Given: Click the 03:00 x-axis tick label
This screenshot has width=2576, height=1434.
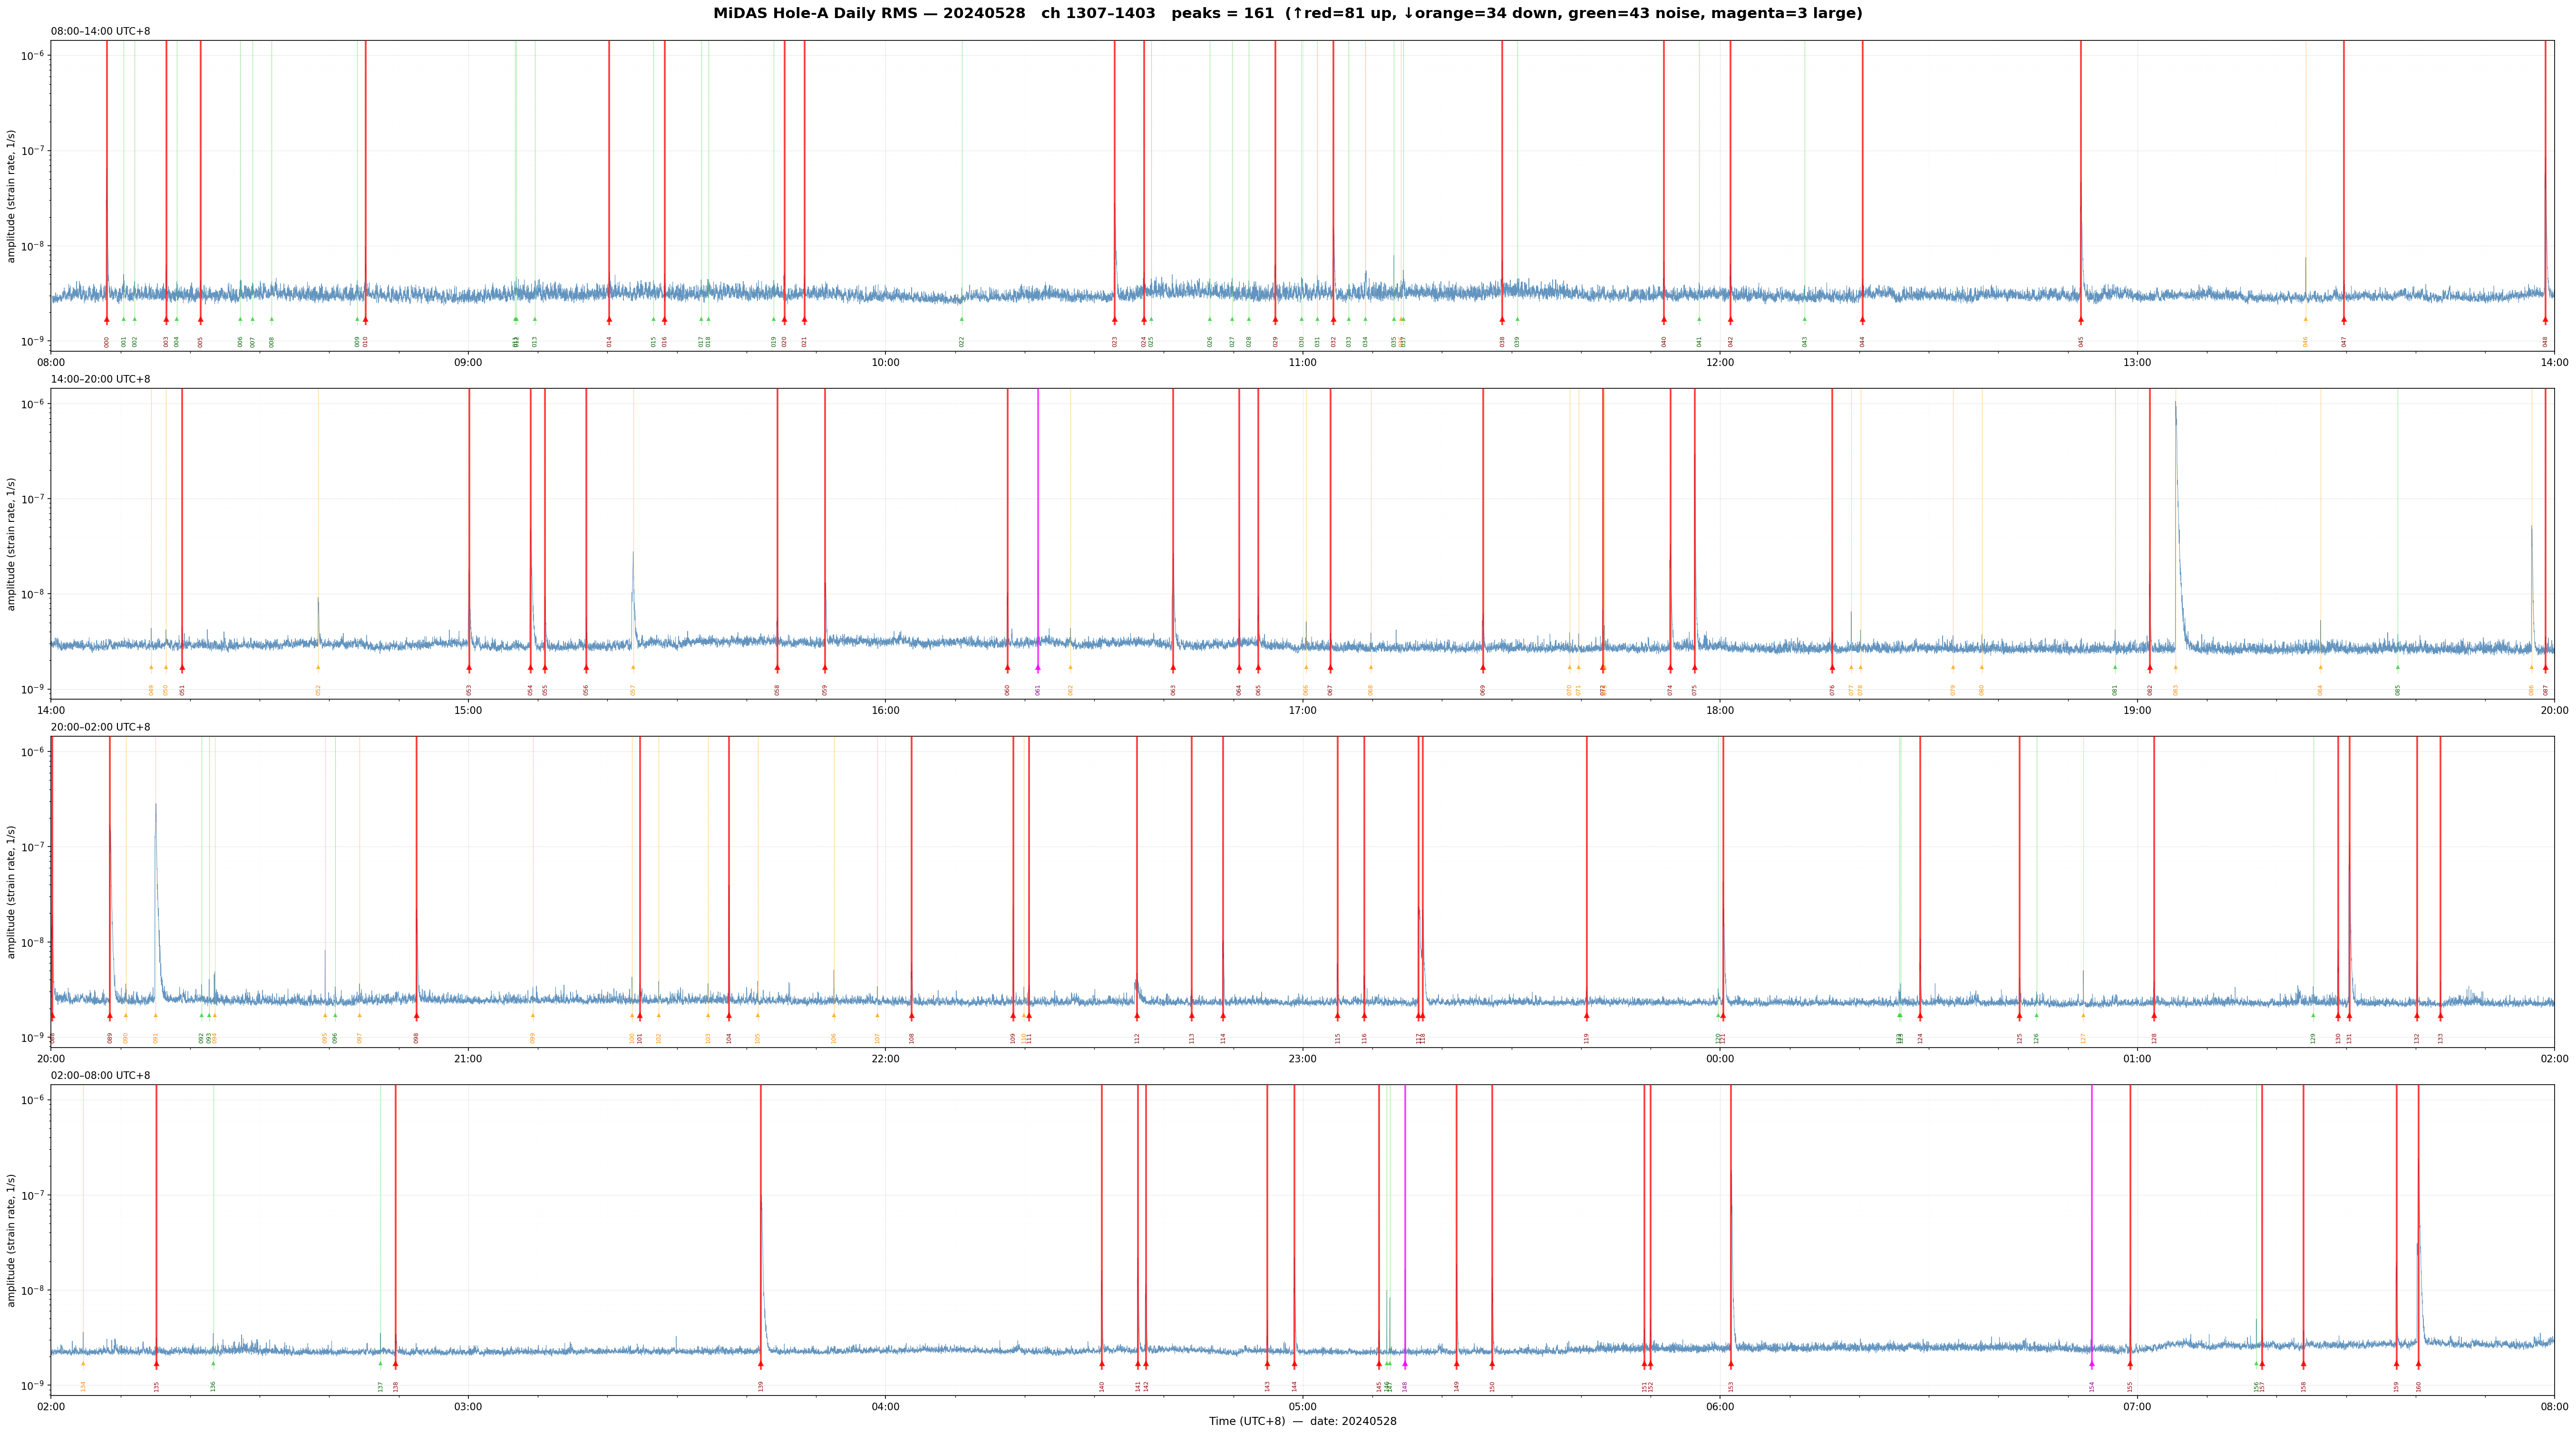Looking at the screenshot, I should (x=468, y=1407).
